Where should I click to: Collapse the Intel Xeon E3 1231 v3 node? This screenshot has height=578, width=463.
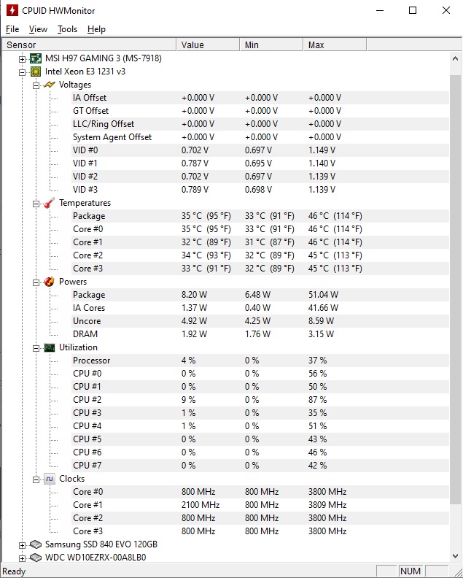tap(23, 72)
